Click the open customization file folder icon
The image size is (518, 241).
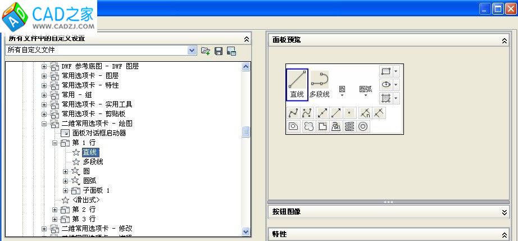(206, 51)
